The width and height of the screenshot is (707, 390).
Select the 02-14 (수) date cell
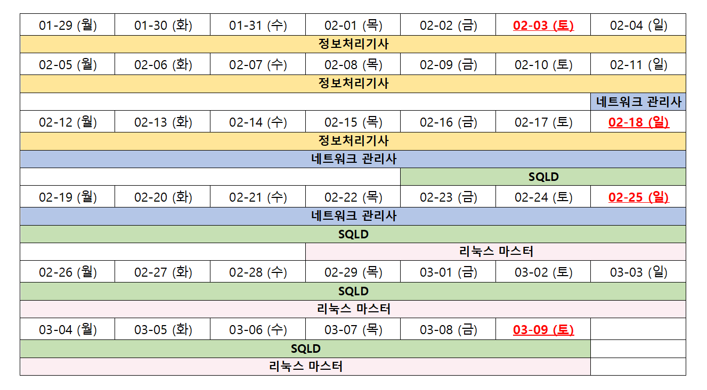point(258,122)
